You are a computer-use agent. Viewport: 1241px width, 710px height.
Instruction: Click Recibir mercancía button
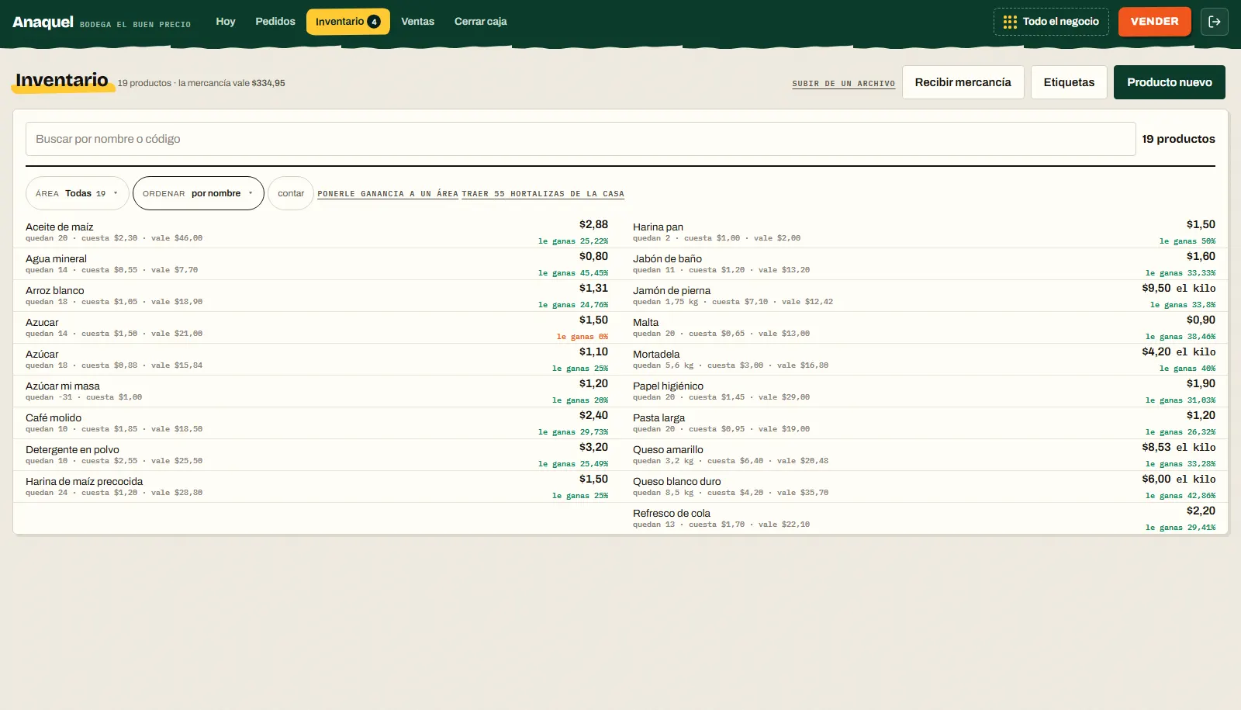[963, 82]
